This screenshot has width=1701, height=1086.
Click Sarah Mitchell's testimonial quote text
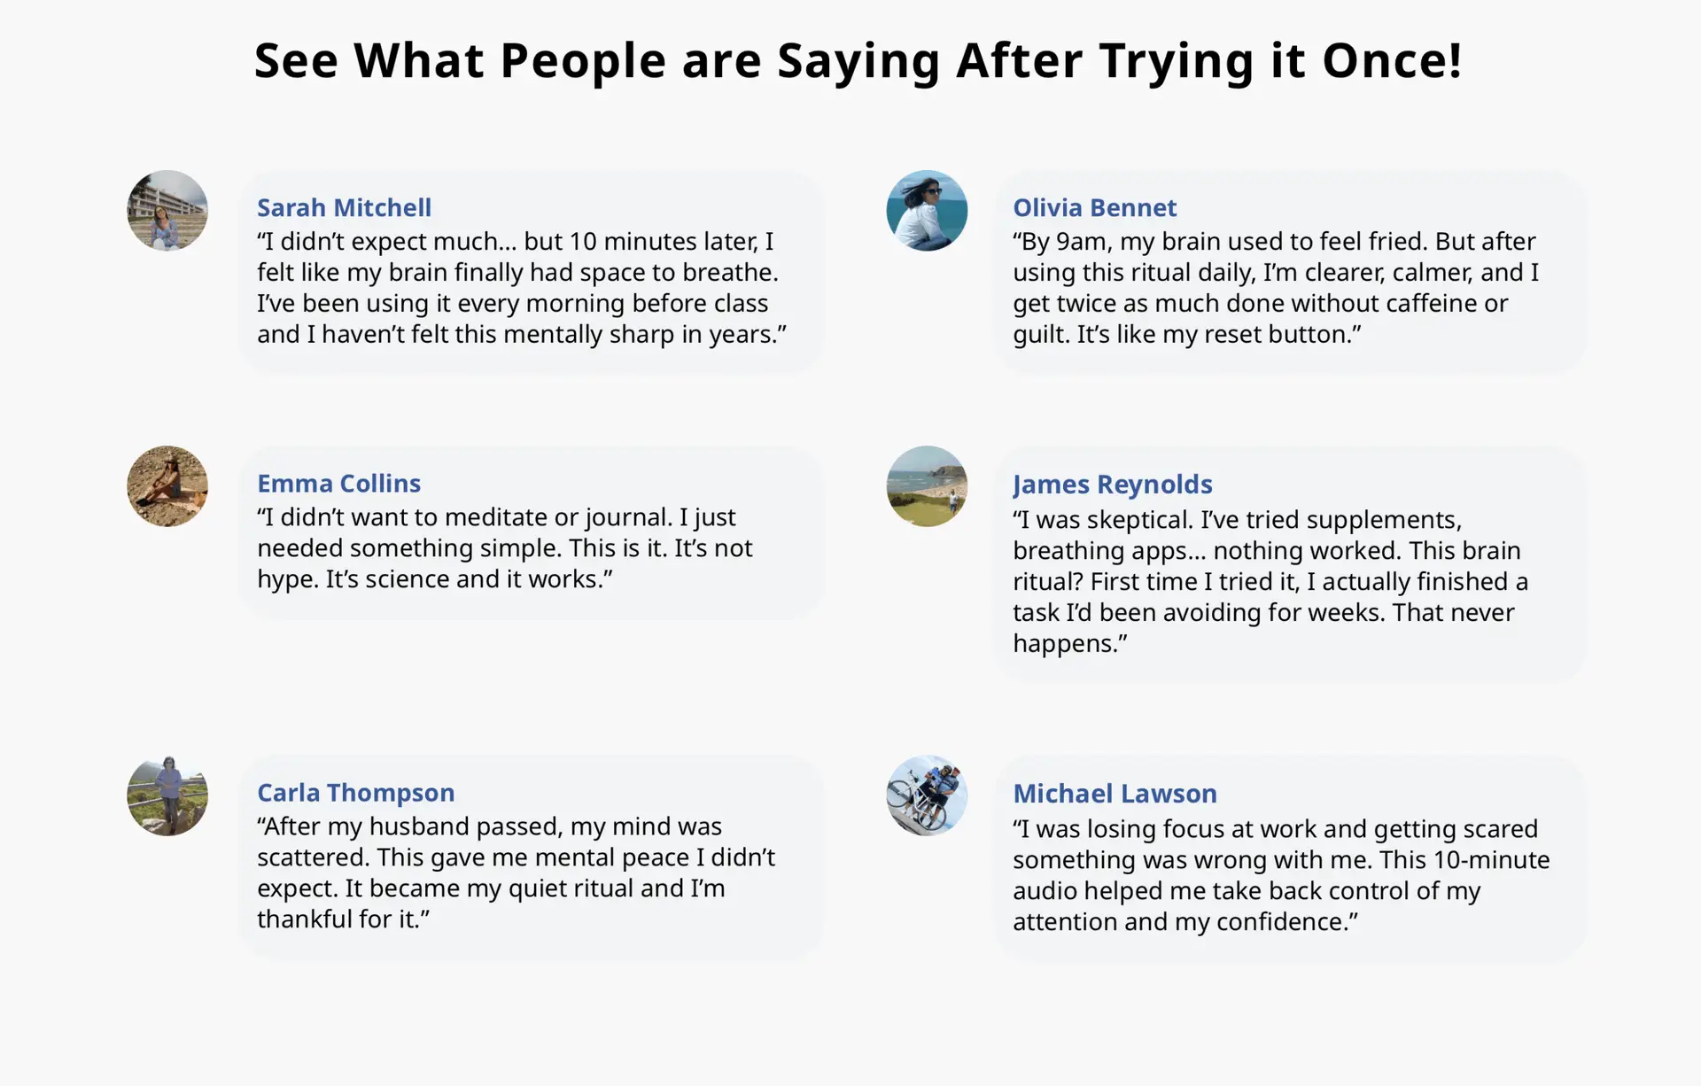[x=521, y=288]
